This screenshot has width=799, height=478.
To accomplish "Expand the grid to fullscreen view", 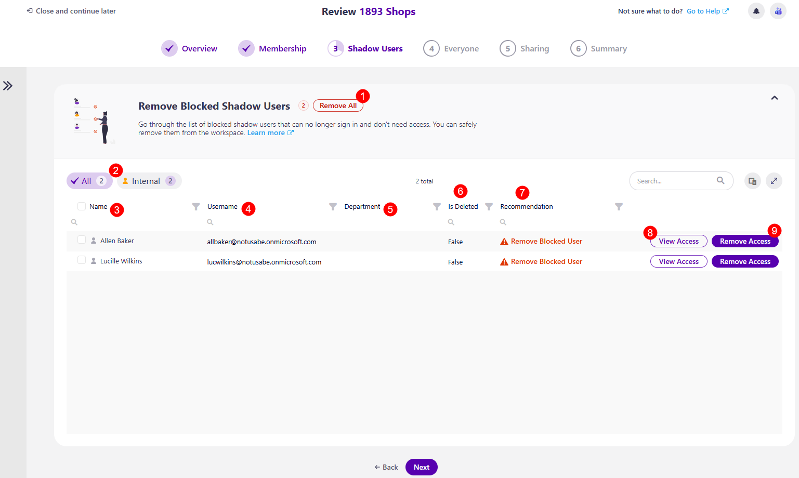I will [774, 180].
